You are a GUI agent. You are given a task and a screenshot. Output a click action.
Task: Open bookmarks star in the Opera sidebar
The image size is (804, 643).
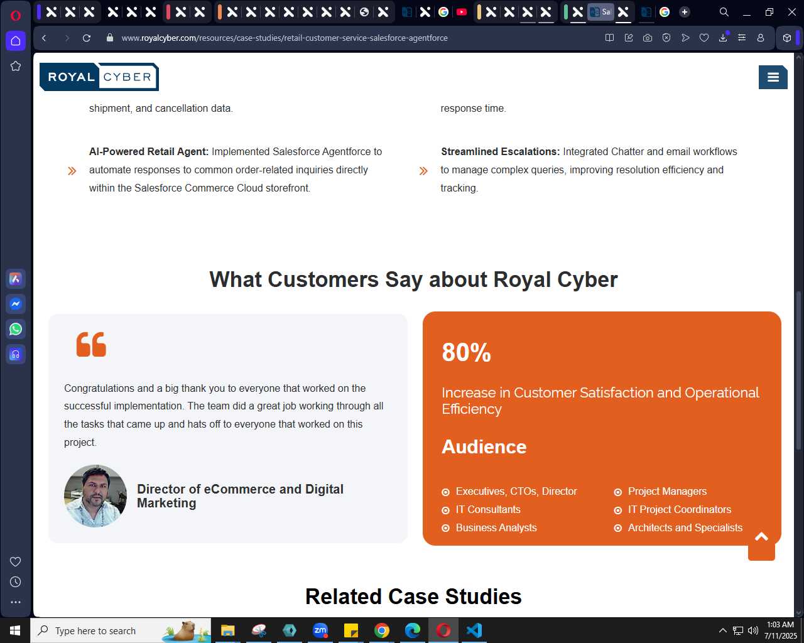point(16,66)
